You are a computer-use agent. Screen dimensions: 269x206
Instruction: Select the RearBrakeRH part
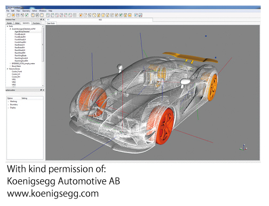tap(20, 48)
